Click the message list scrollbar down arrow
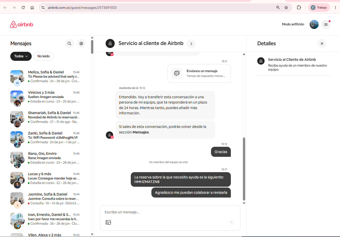The image size is (340, 237). pos(92,234)
